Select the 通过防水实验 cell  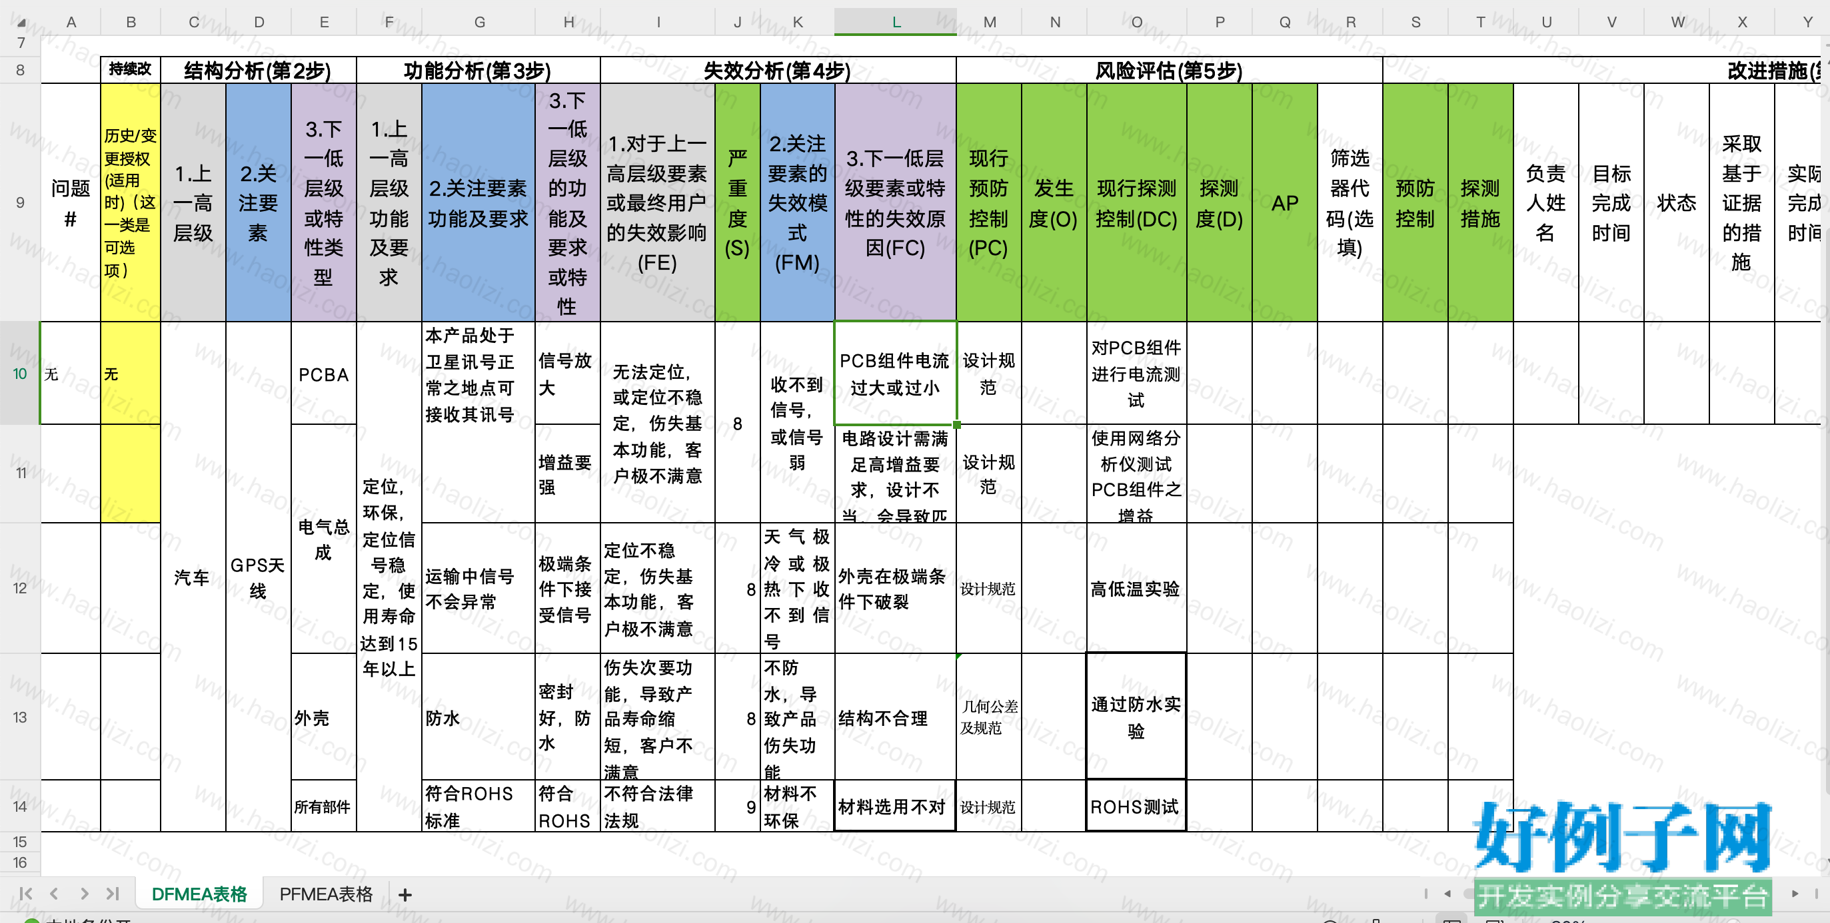click(x=1137, y=717)
